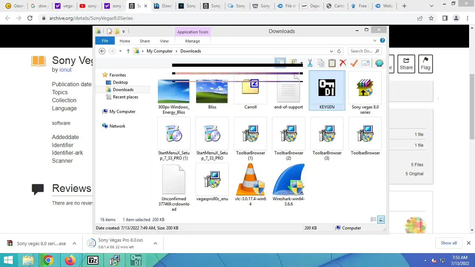This screenshot has height=267, width=475.
Task: Open a new Chrome tab plus button
Action: (x=404, y=6)
